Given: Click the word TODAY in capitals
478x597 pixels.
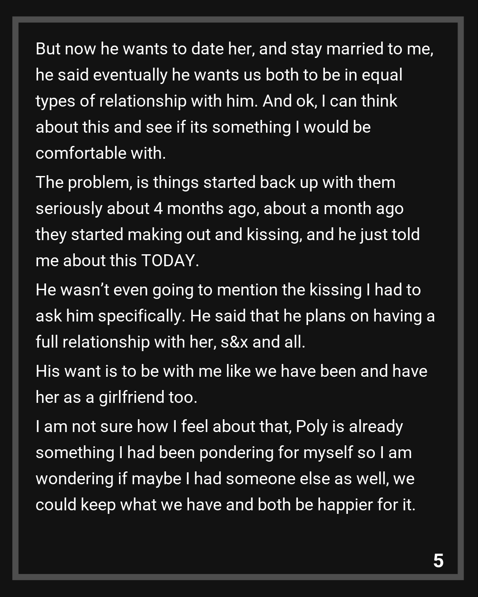Looking at the screenshot, I should pos(168,261).
